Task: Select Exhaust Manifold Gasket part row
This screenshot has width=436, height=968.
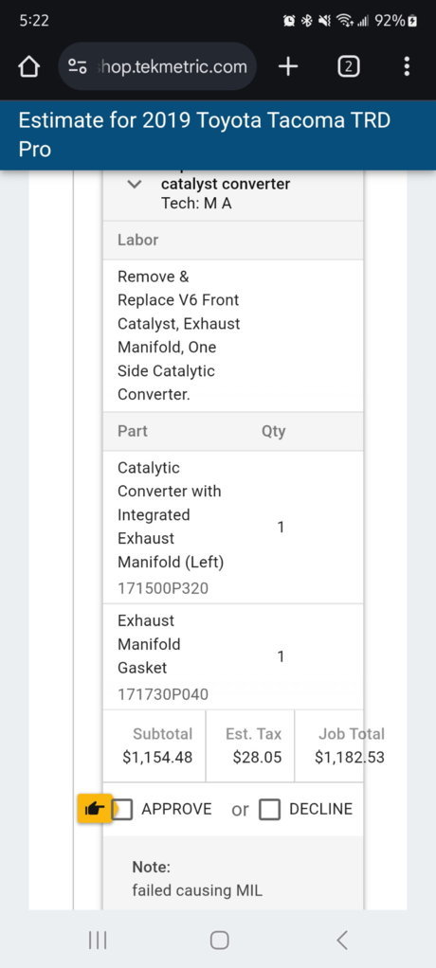Action: (x=233, y=657)
